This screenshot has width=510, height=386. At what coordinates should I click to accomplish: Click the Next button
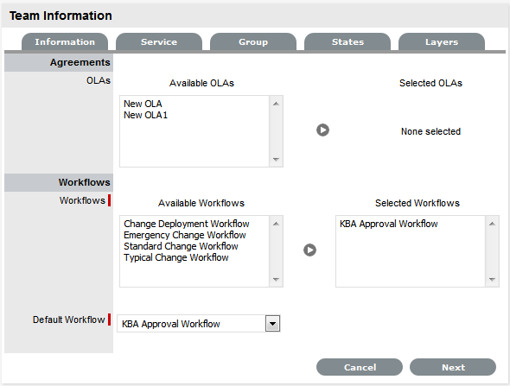(453, 367)
